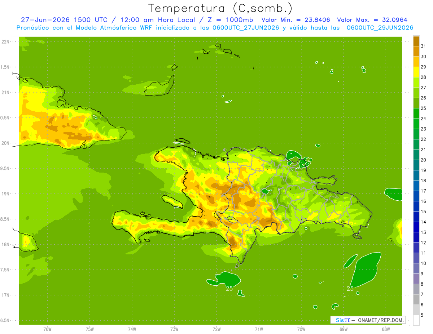Click the 6.5N latitude label
The height and width of the screenshot is (334, 433).
5,320
